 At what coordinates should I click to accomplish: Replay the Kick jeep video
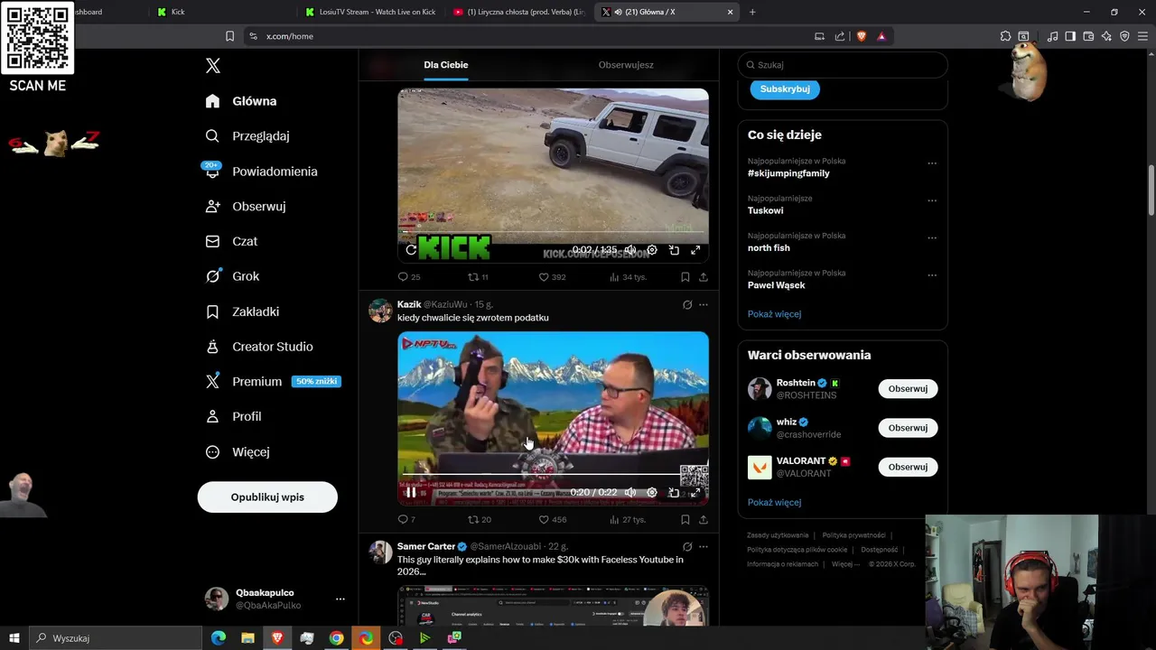click(411, 250)
